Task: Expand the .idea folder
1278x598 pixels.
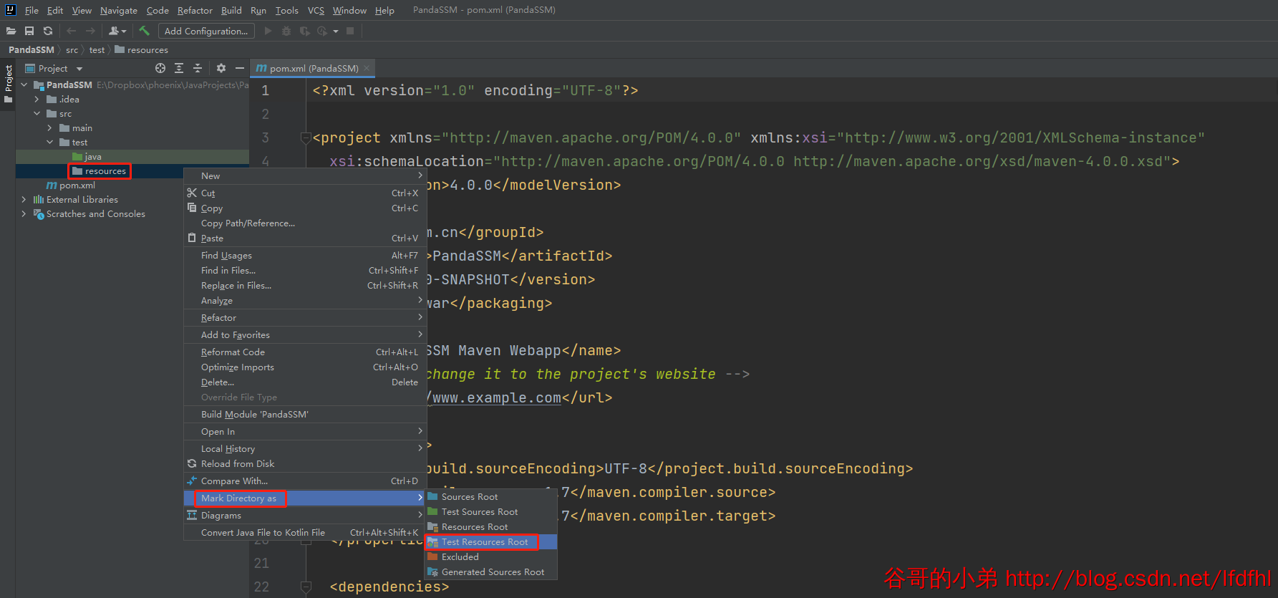Action: [37, 99]
